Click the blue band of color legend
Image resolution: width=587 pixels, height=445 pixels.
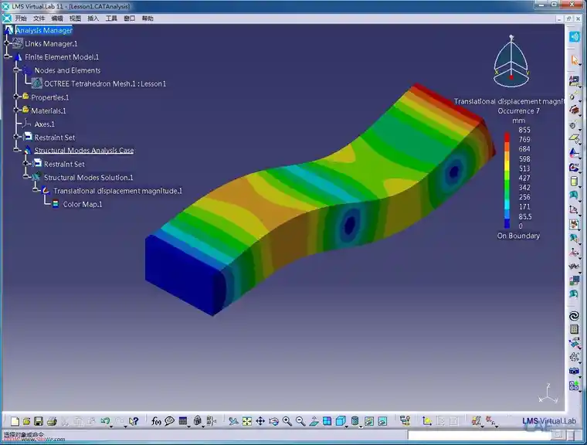(x=507, y=223)
